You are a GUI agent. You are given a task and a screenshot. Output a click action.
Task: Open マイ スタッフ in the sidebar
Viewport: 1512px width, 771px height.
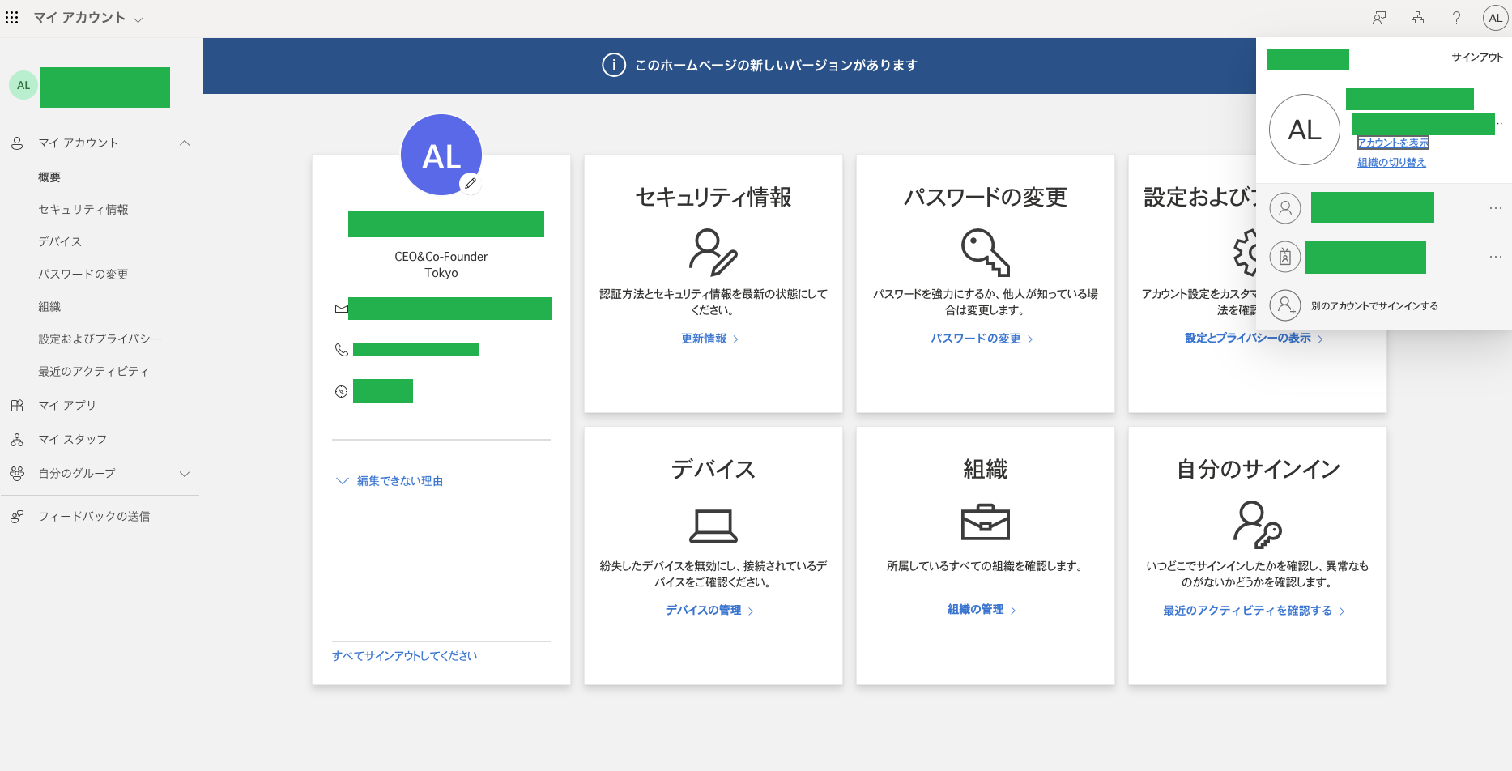[x=73, y=439]
